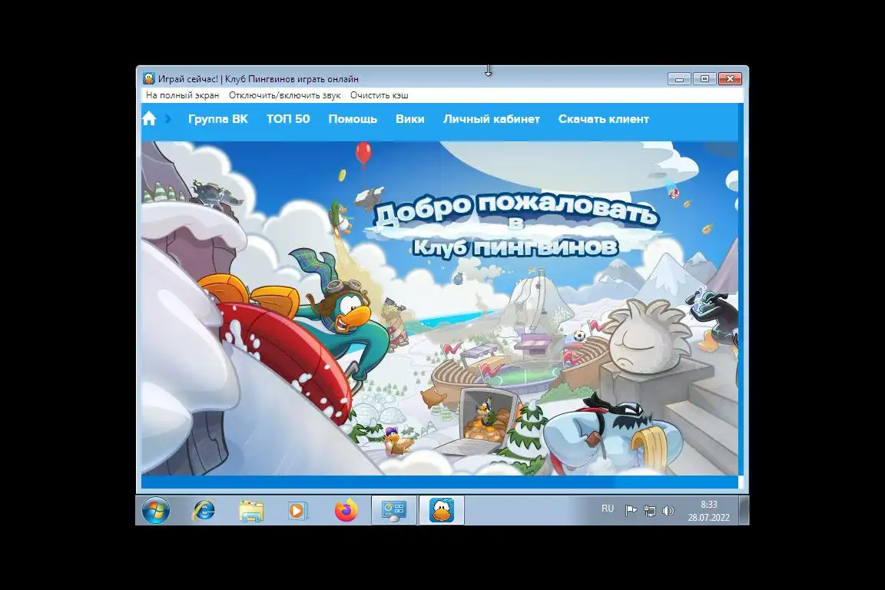885x590 pixels.
Task: Click the RU language indicator
Action: (608, 508)
